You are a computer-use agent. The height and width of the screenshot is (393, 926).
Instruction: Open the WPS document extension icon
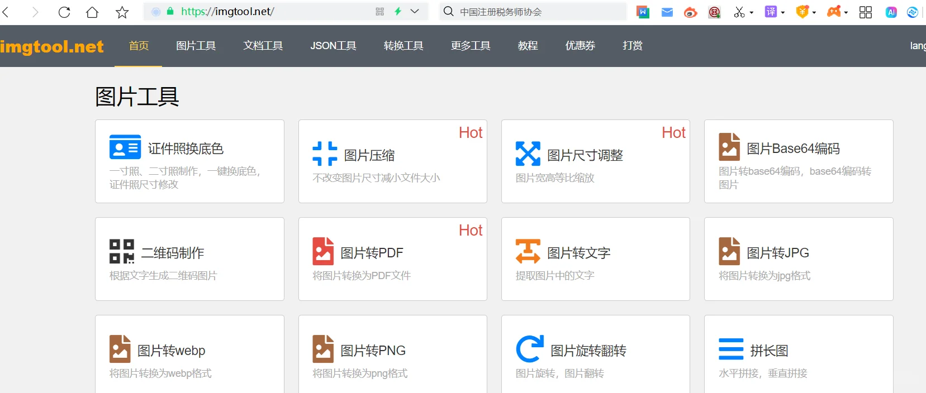pyautogui.click(x=643, y=12)
